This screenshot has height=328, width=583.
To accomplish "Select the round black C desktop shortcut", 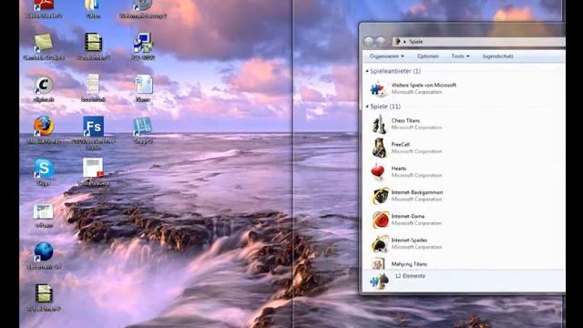I will pyautogui.click(x=44, y=85).
